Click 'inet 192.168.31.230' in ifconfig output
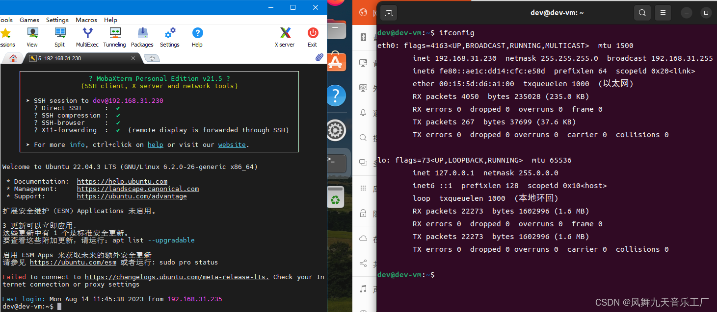717x312 pixels. click(454, 58)
